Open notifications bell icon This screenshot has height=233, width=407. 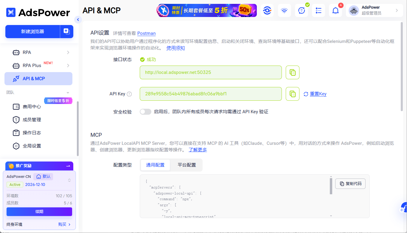tap(335, 11)
